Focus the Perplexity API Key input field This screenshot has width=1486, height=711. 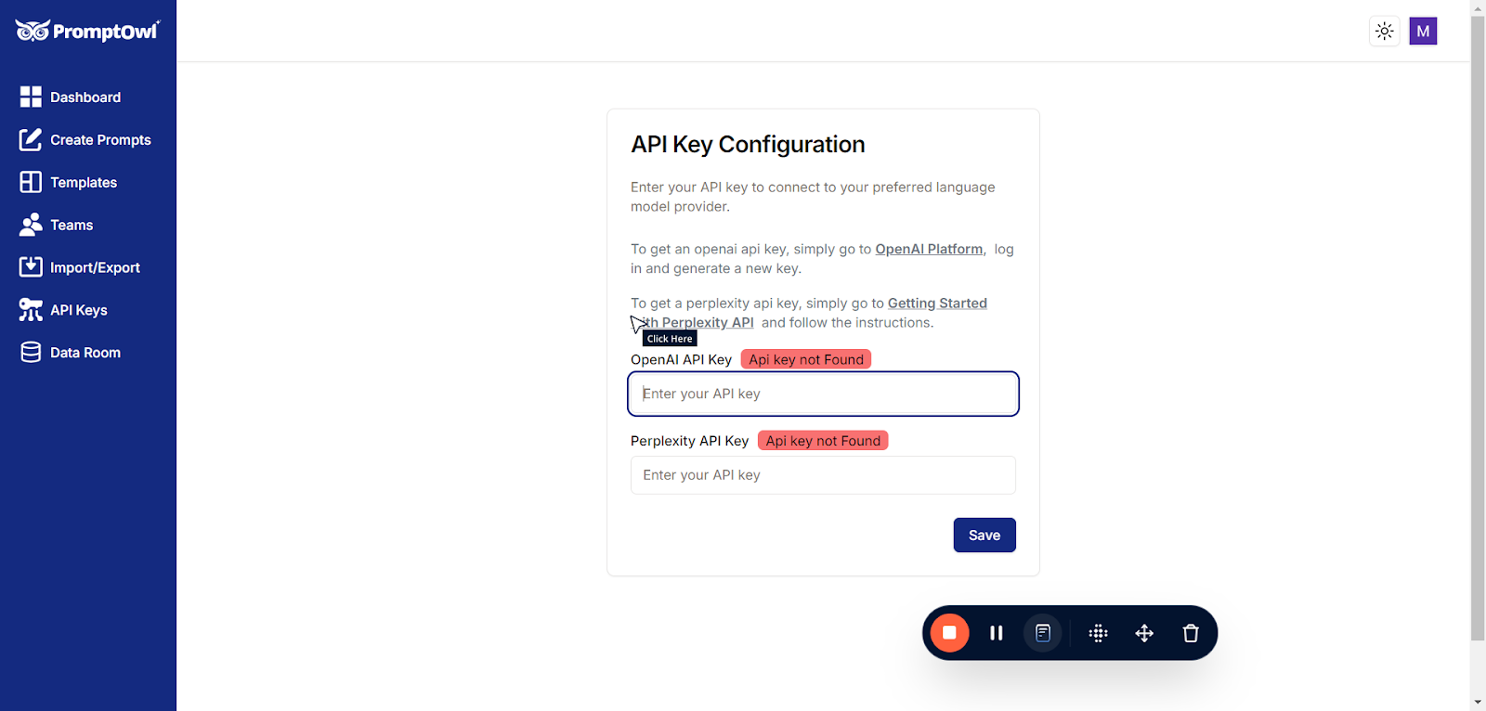pyautogui.click(x=823, y=475)
